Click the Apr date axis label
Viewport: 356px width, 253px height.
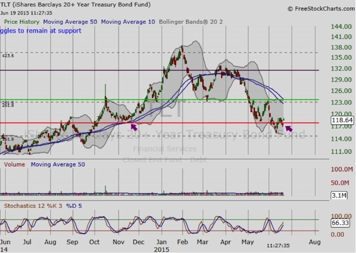pos(225,242)
